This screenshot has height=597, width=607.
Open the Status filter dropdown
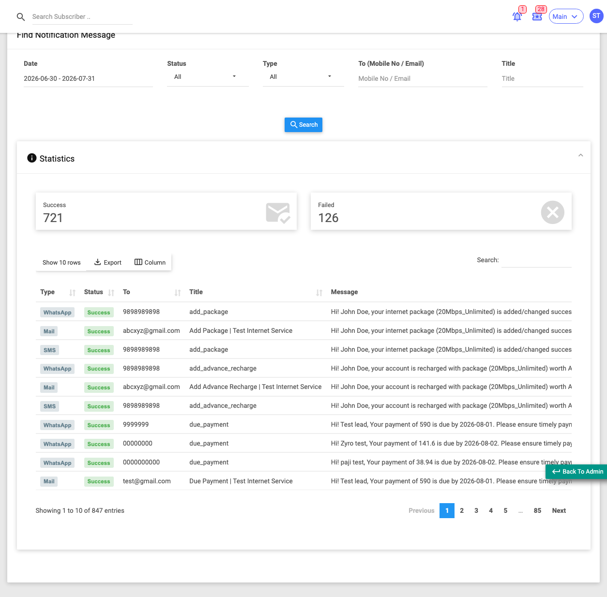208,77
